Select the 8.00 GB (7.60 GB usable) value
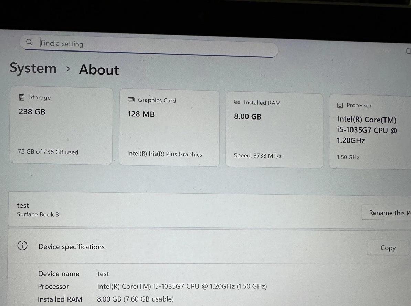 click(x=135, y=299)
